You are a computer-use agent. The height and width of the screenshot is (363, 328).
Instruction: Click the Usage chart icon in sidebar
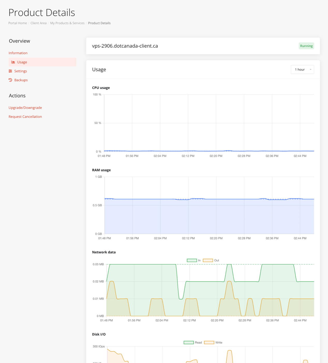coord(13,62)
